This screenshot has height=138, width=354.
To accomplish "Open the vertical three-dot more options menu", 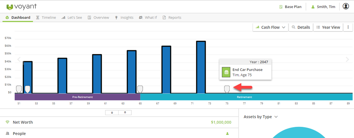I will (348, 27).
